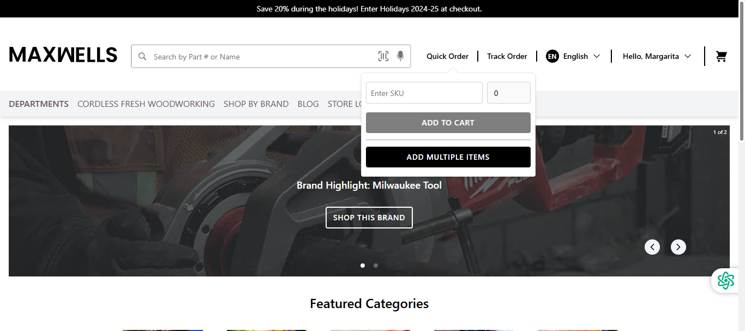Screen dimensions: 745x331
Task: Click the Add to Cart button
Action: 448,123
